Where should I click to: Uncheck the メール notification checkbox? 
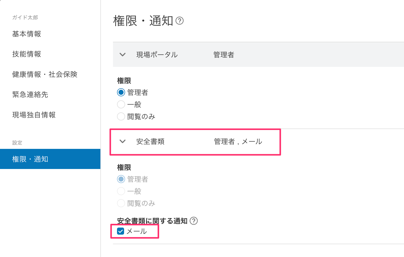[x=121, y=231]
